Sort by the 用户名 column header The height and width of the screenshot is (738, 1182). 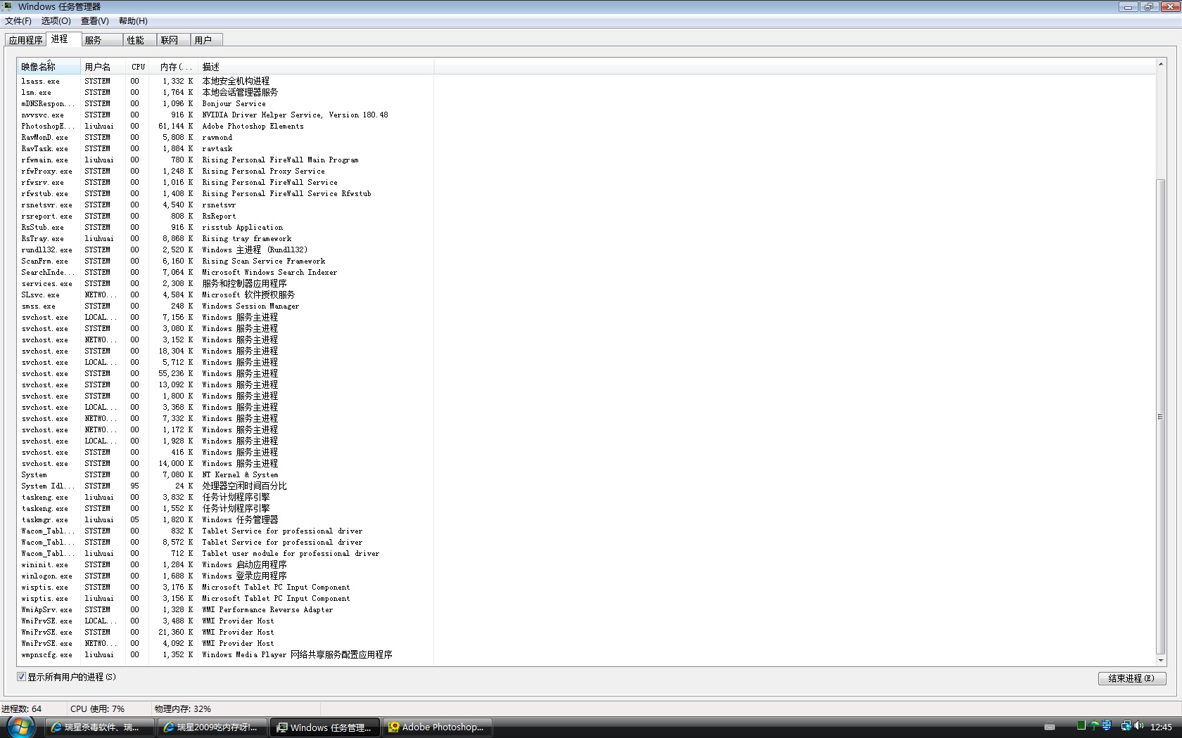point(103,67)
